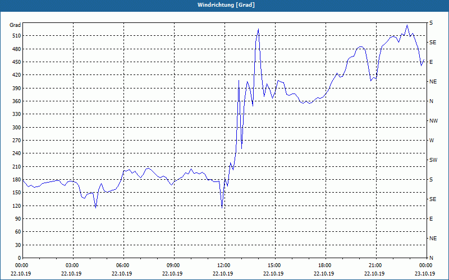449x280 pixels.
Task: Click the SE compass label at 480 Grad
Action: [433, 43]
